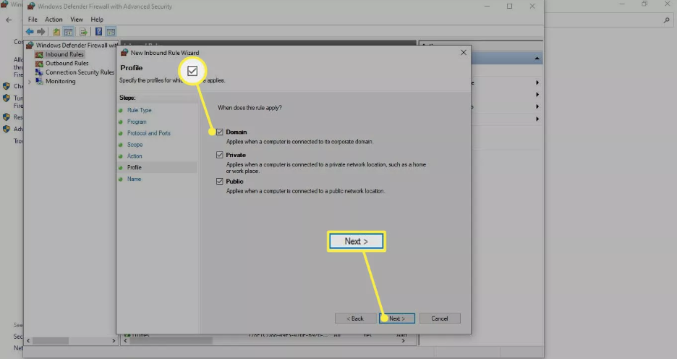Click the Public label text

234,182
